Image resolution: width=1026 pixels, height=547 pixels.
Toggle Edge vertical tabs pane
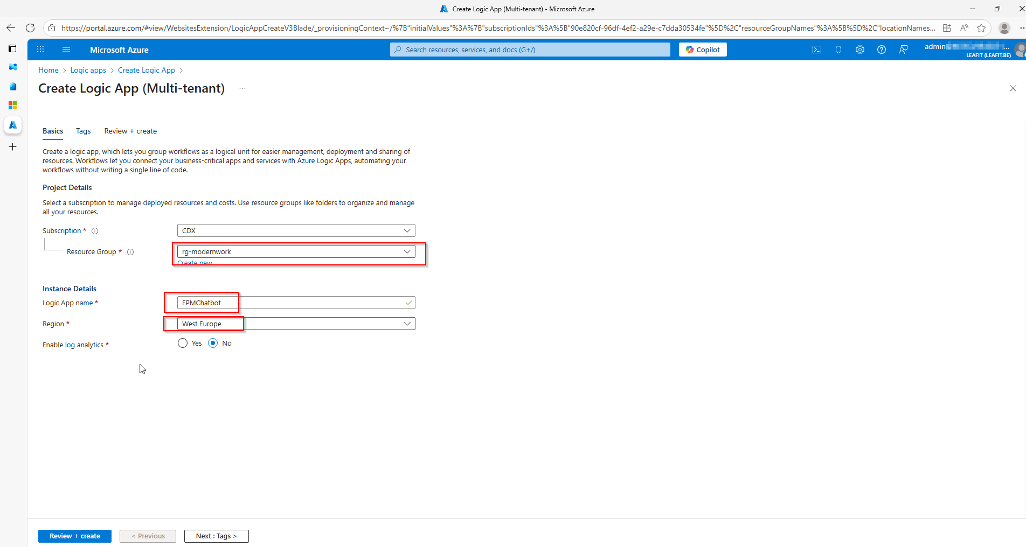12,48
